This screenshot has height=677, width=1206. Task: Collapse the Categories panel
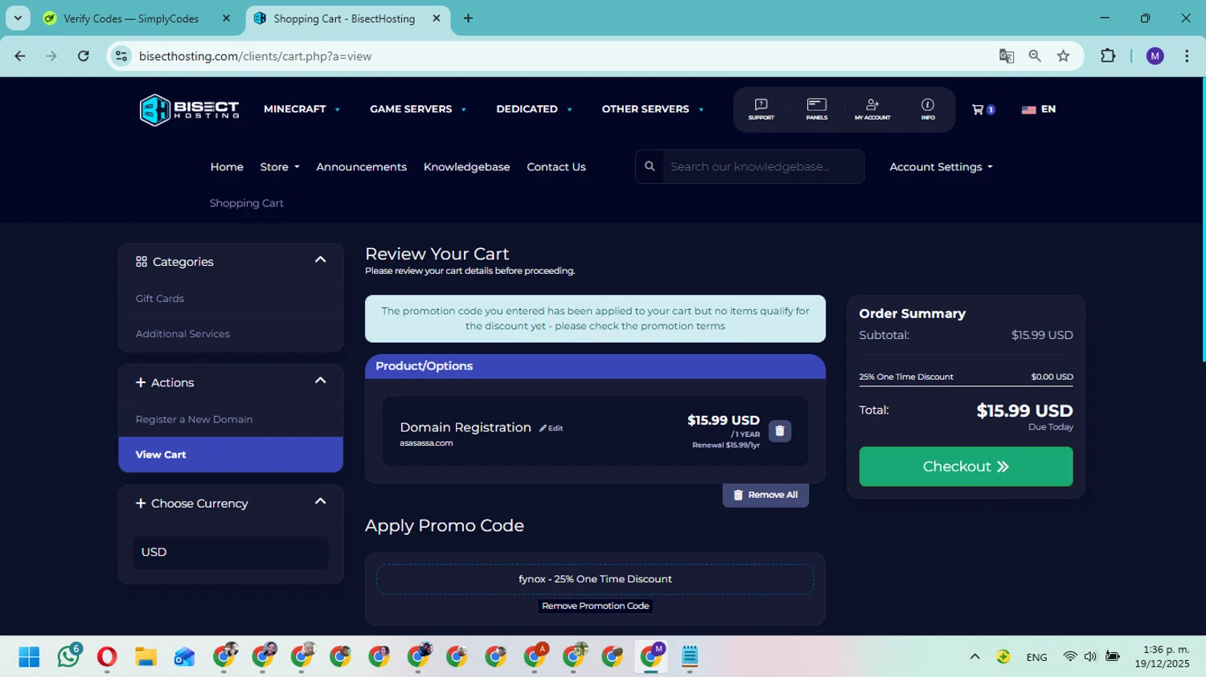pyautogui.click(x=320, y=260)
